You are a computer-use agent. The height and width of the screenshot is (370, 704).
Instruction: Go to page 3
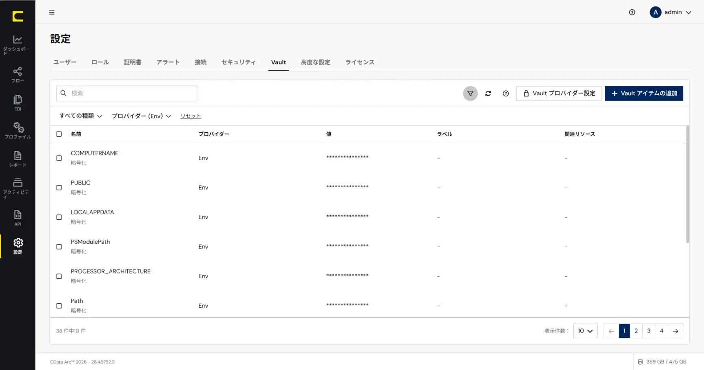click(649, 331)
